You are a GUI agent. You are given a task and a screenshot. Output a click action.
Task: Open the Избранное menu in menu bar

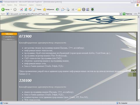point(23,5)
